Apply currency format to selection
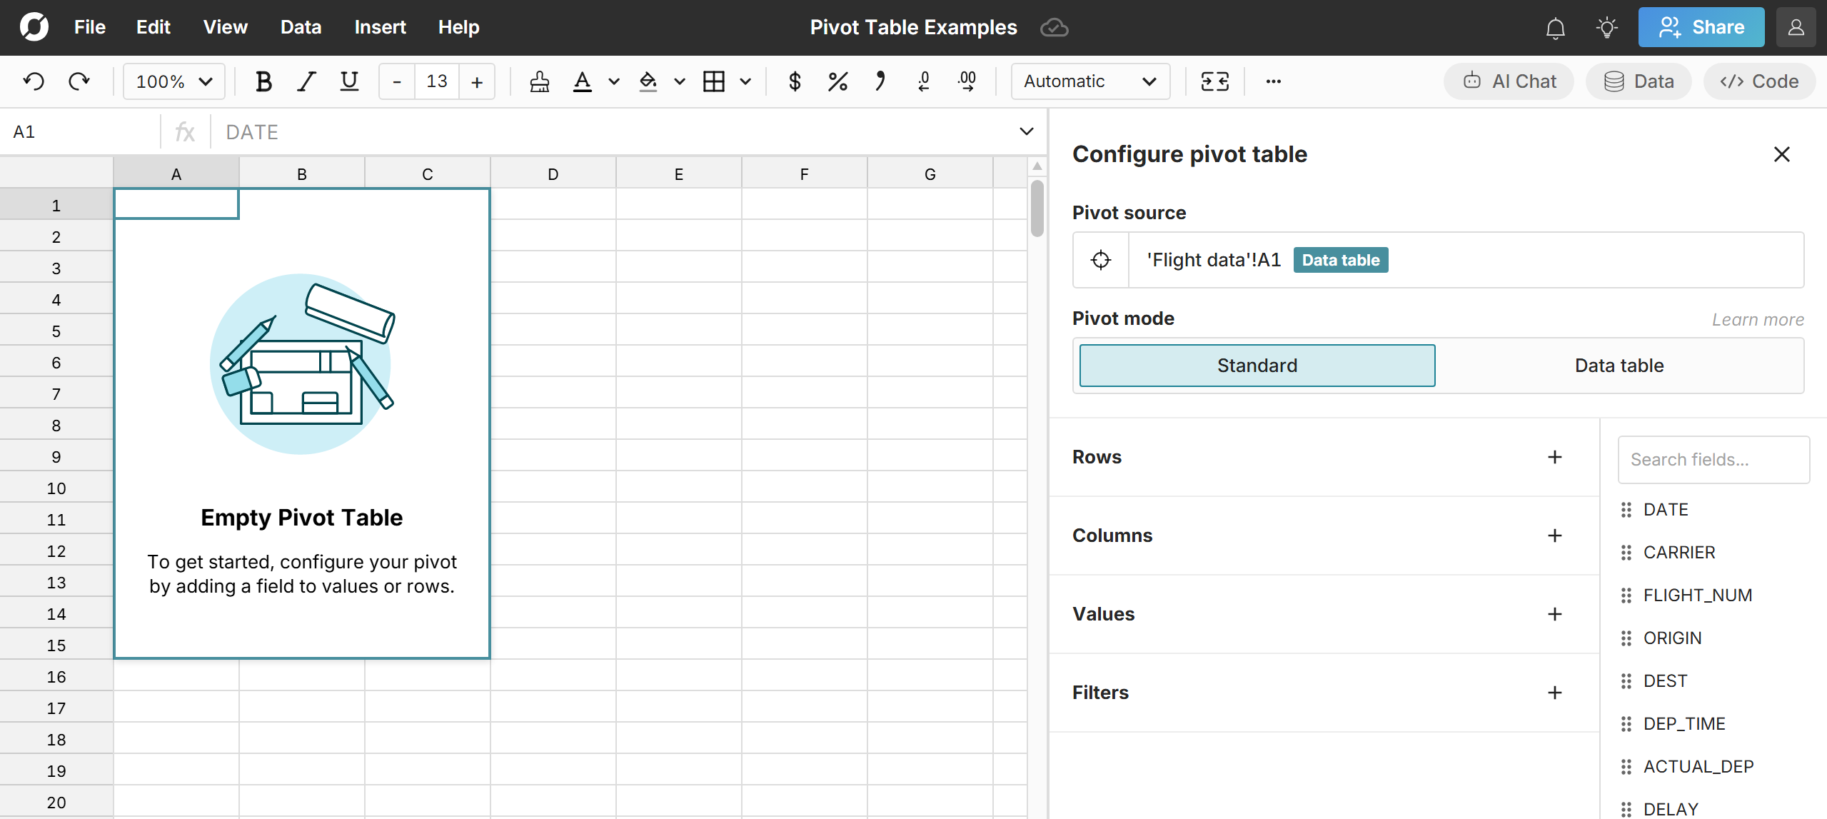The width and height of the screenshot is (1827, 819). pyautogui.click(x=795, y=81)
